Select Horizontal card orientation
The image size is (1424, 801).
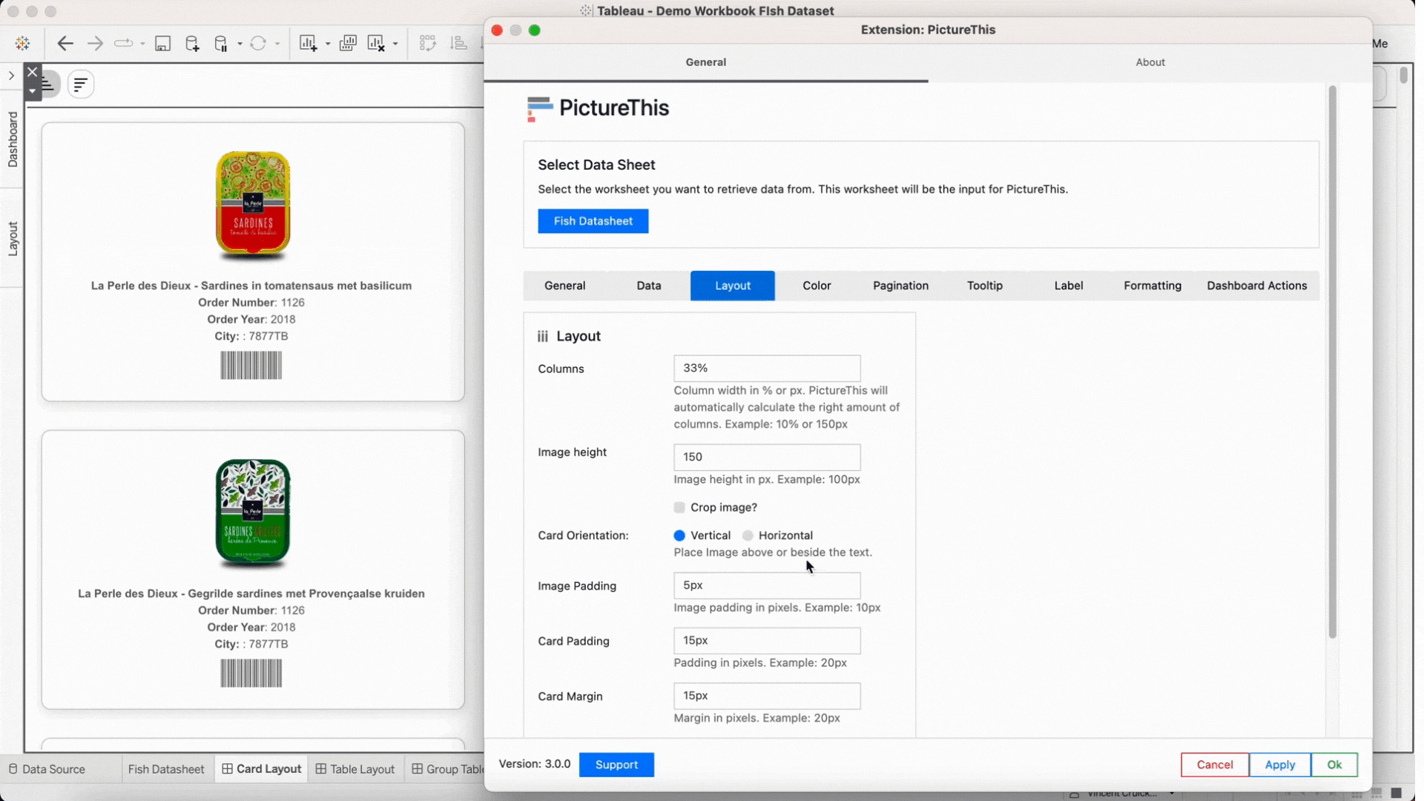click(x=748, y=536)
